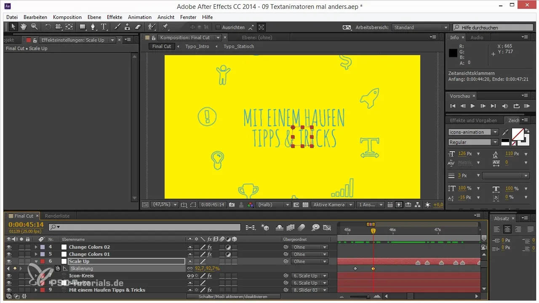
Task: Toggle the Effekteinstellungen panel lock
Action: point(35,40)
